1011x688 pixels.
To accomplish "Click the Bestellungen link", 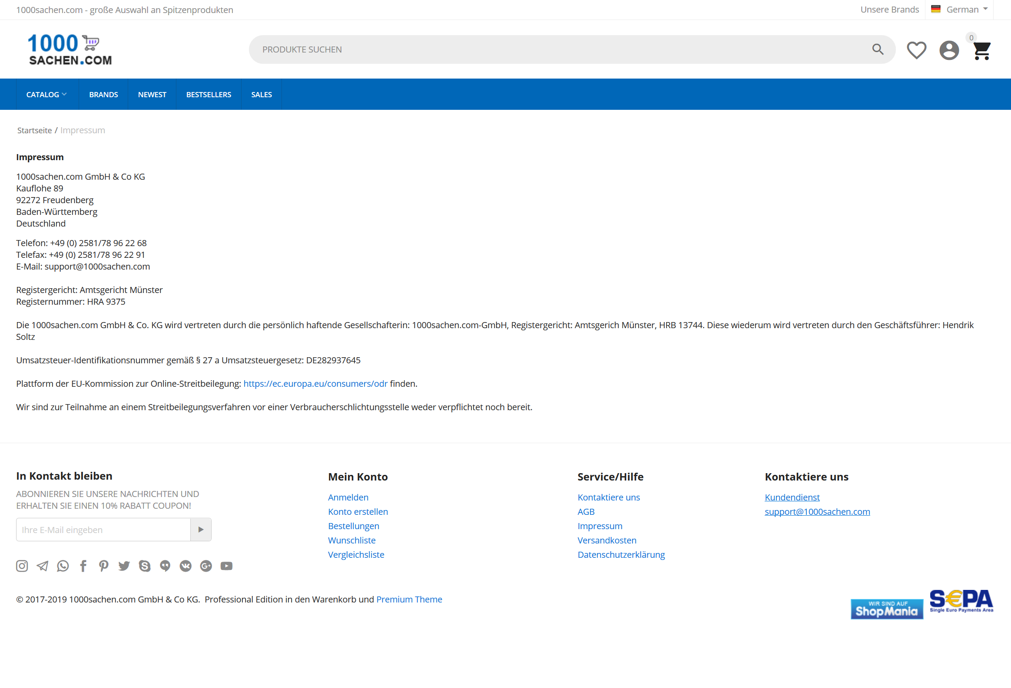I will point(354,526).
